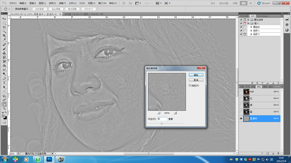Toggle the preview (预览) checkbox in dialog
The height and width of the screenshot is (163, 291).
pyautogui.click(x=190, y=86)
